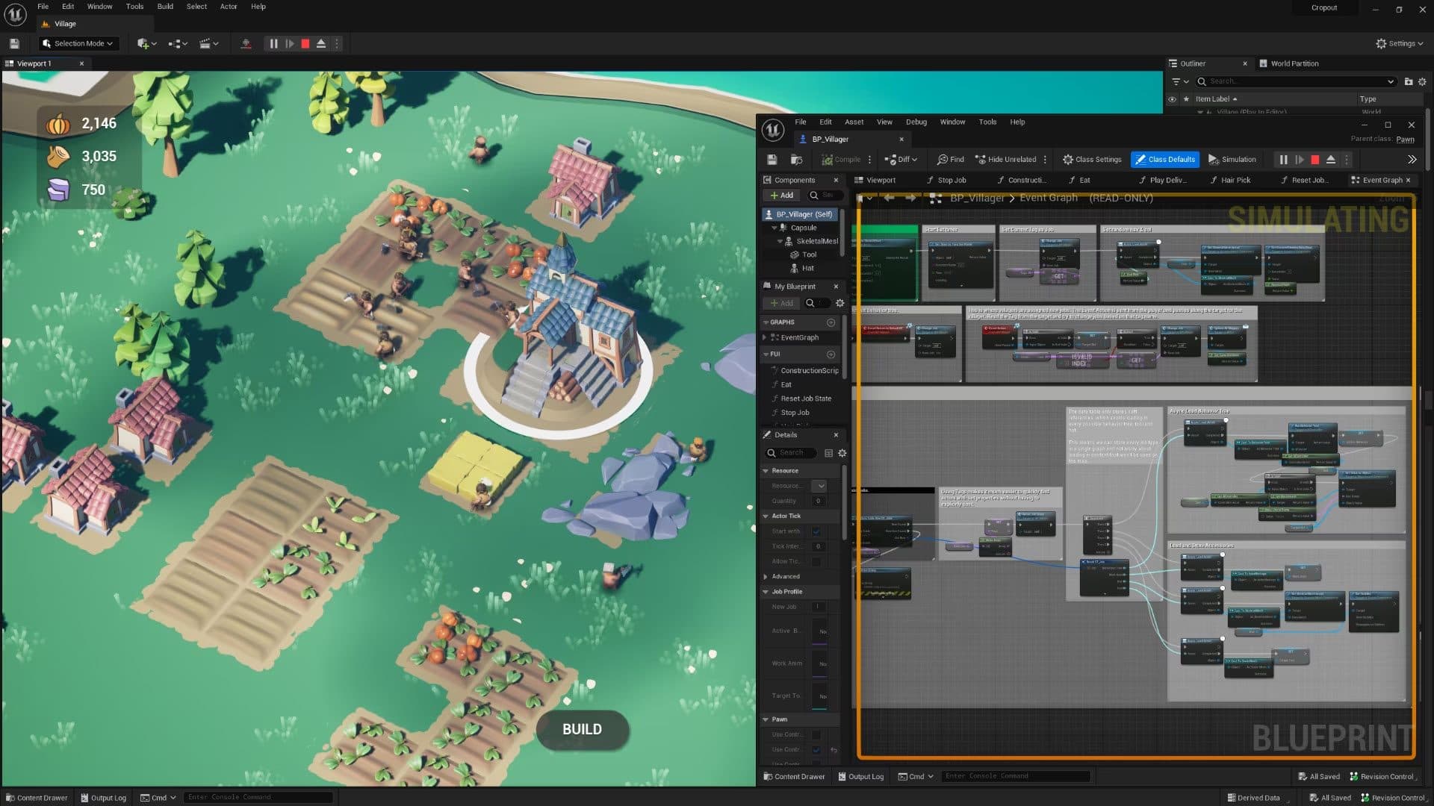Screen dimensions: 1434x806
Task: Open the cinematics dropdown in main toolbar
Action: click(208, 44)
